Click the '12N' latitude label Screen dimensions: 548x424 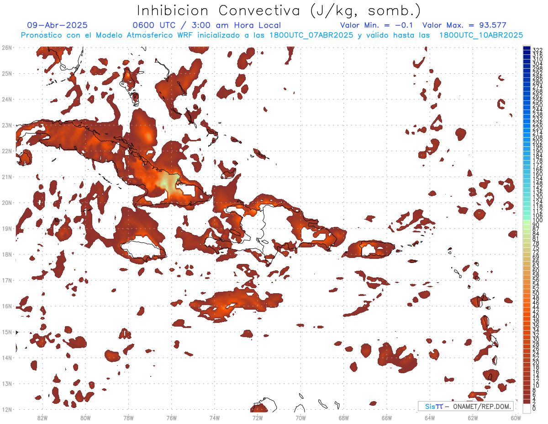coord(7,409)
